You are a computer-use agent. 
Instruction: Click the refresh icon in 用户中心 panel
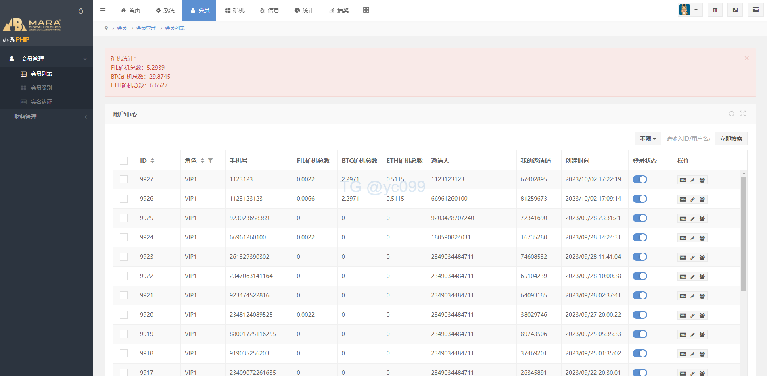(x=731, y=114)
